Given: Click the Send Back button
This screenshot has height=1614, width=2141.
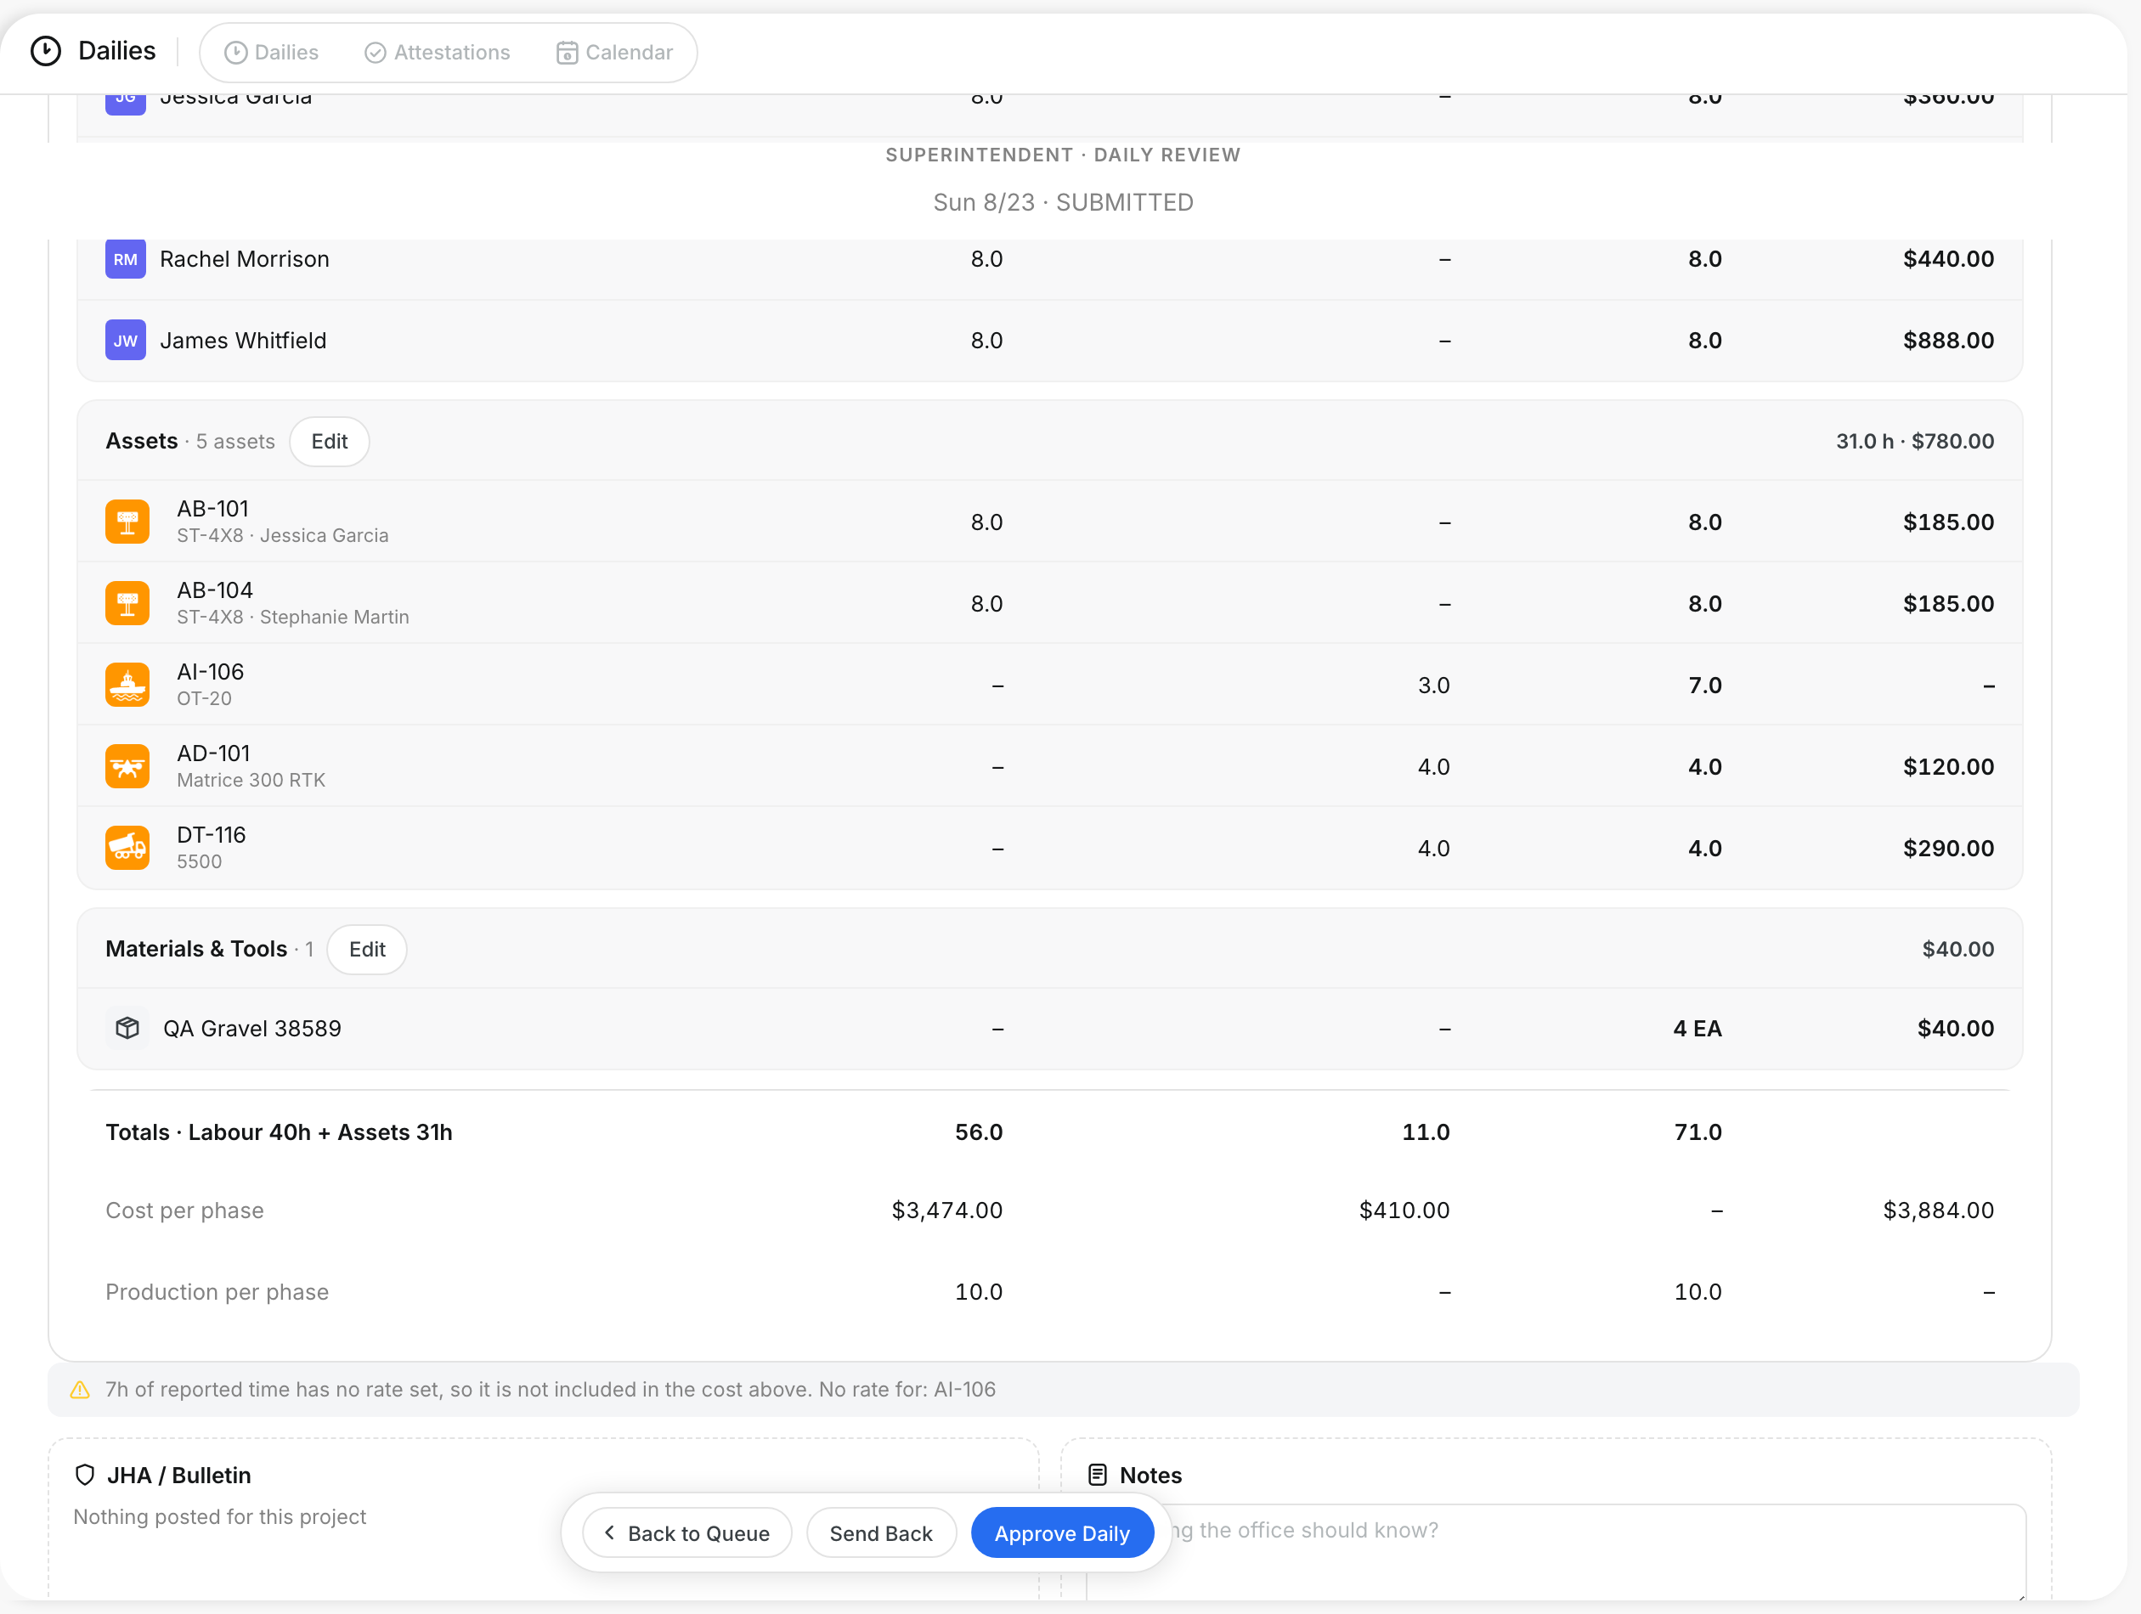Looking at the screenshot, I should [x=881, y=1533].
